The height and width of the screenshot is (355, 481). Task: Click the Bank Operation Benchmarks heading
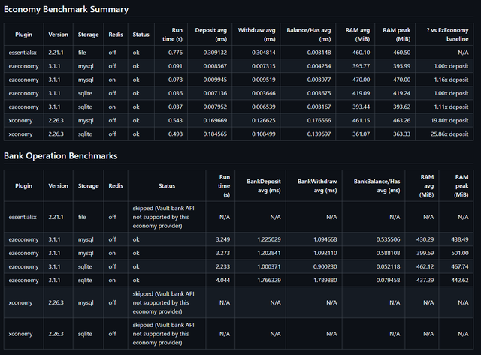click(60, 156)
